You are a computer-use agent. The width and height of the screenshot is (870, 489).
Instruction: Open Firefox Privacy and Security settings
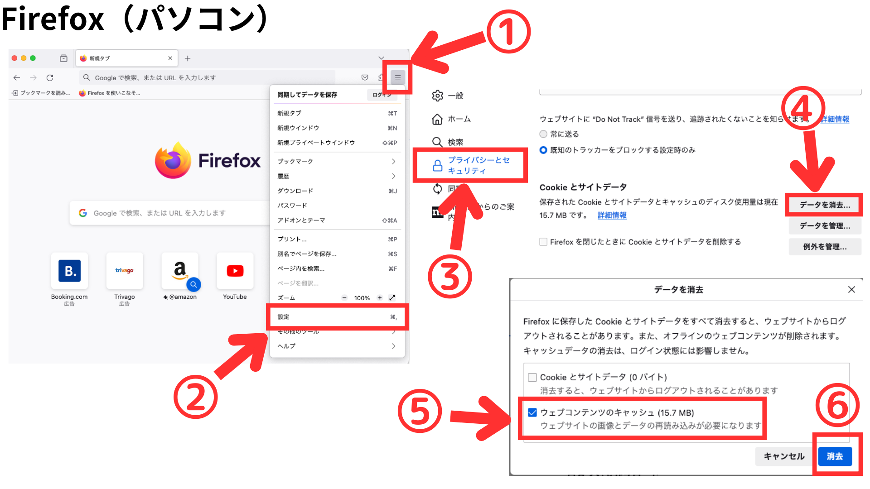pyautogui.click(x=475, y=165)
